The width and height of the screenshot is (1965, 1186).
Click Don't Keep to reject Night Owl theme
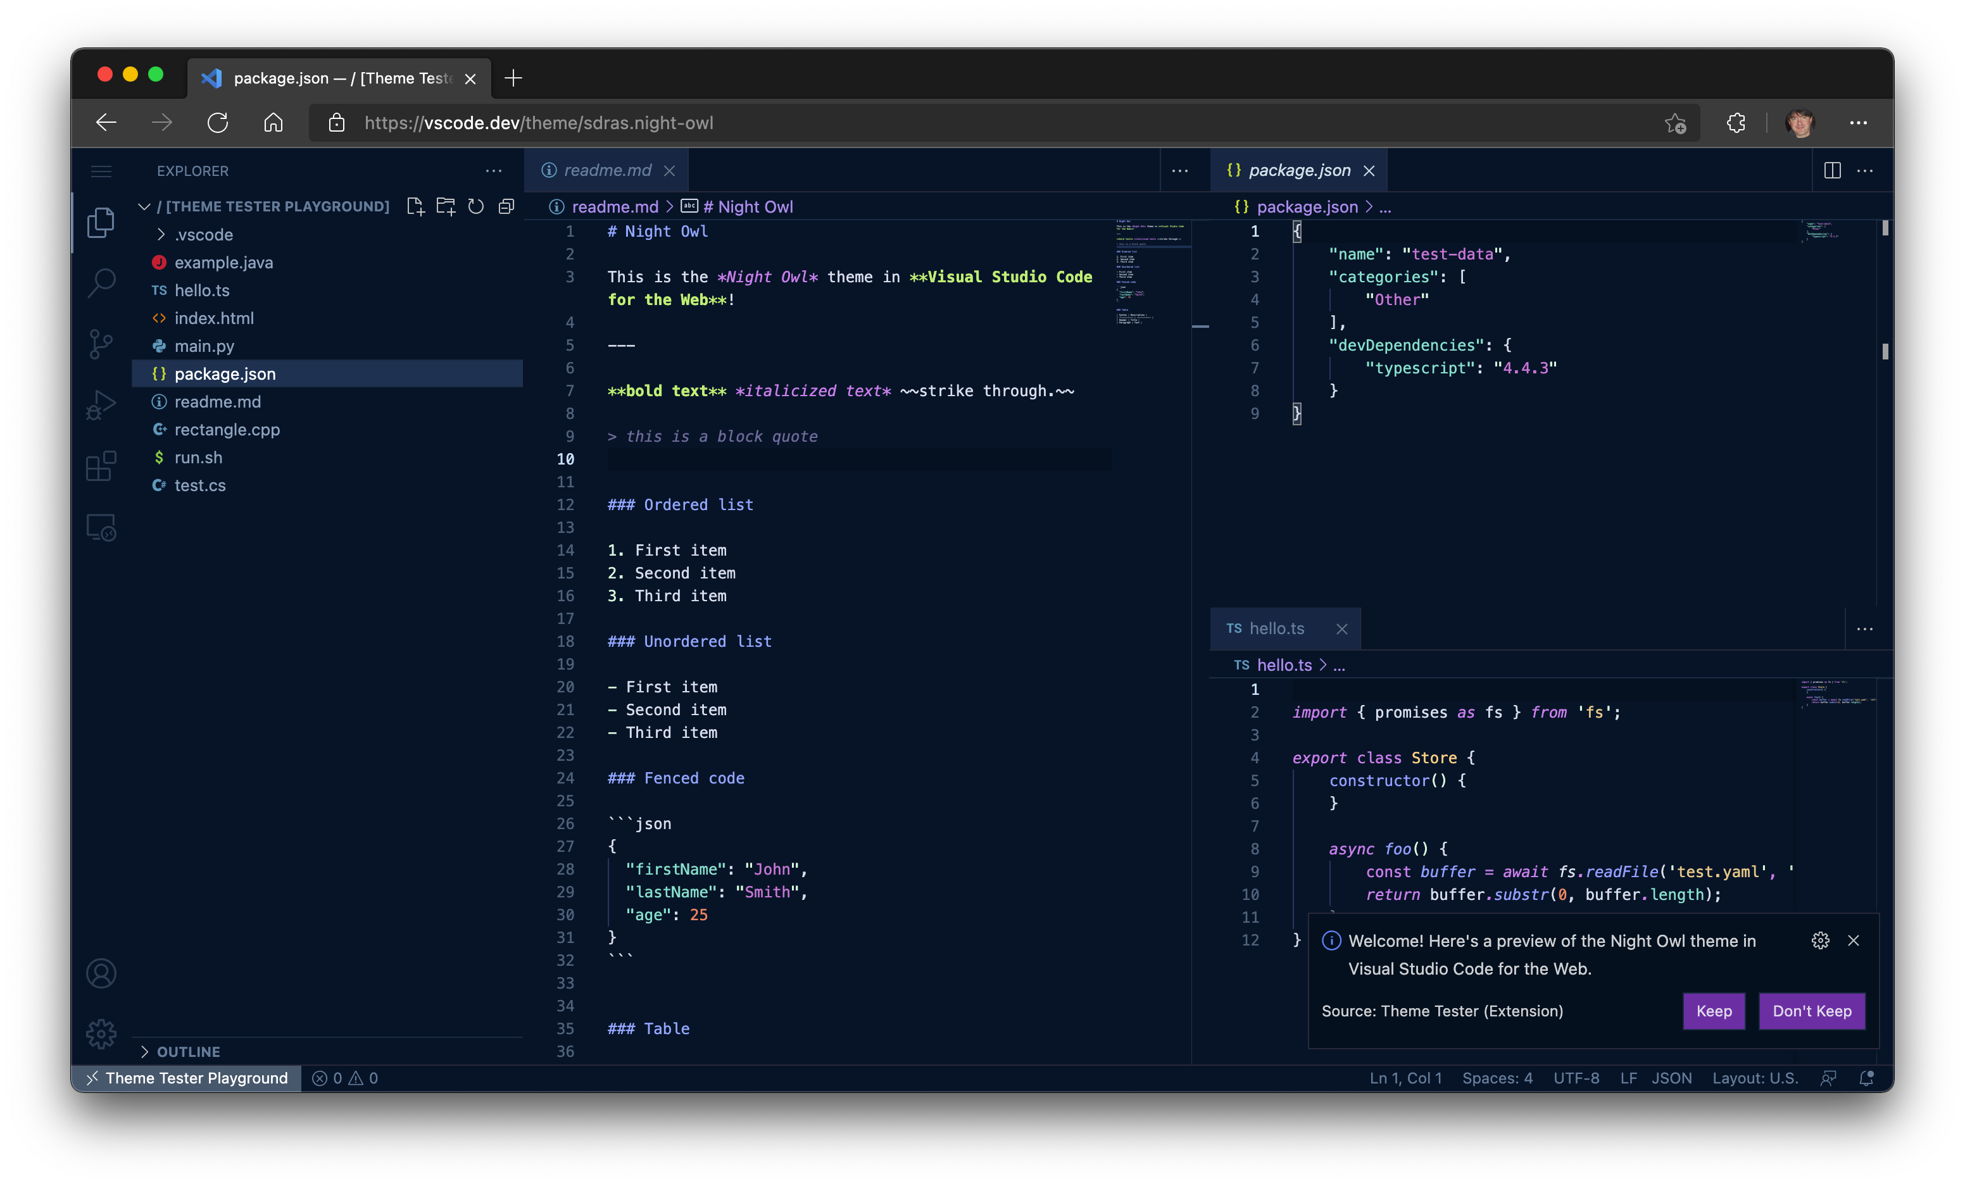pos(1812,1011)
